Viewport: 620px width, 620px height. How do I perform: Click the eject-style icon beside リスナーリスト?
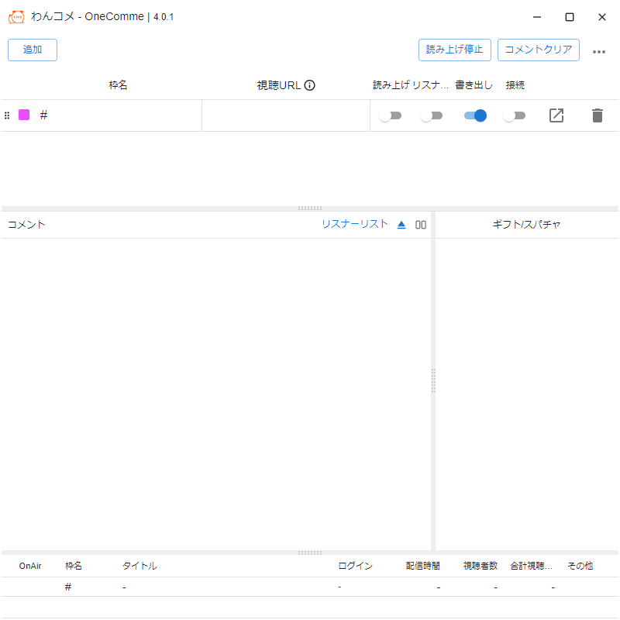pyautogui.click(x=401, y=225)
